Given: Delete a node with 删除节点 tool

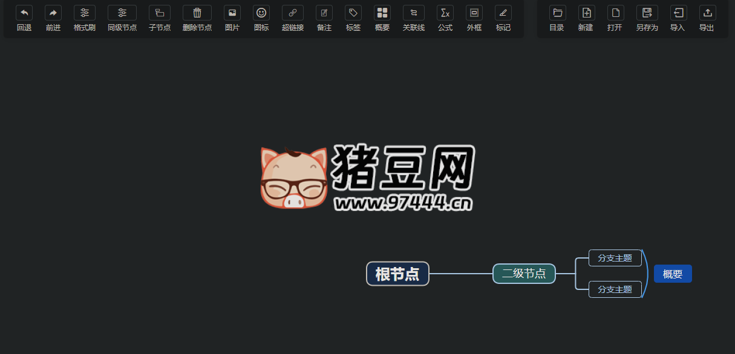Looking at the screenshot, I should click(x=197, y=18).
